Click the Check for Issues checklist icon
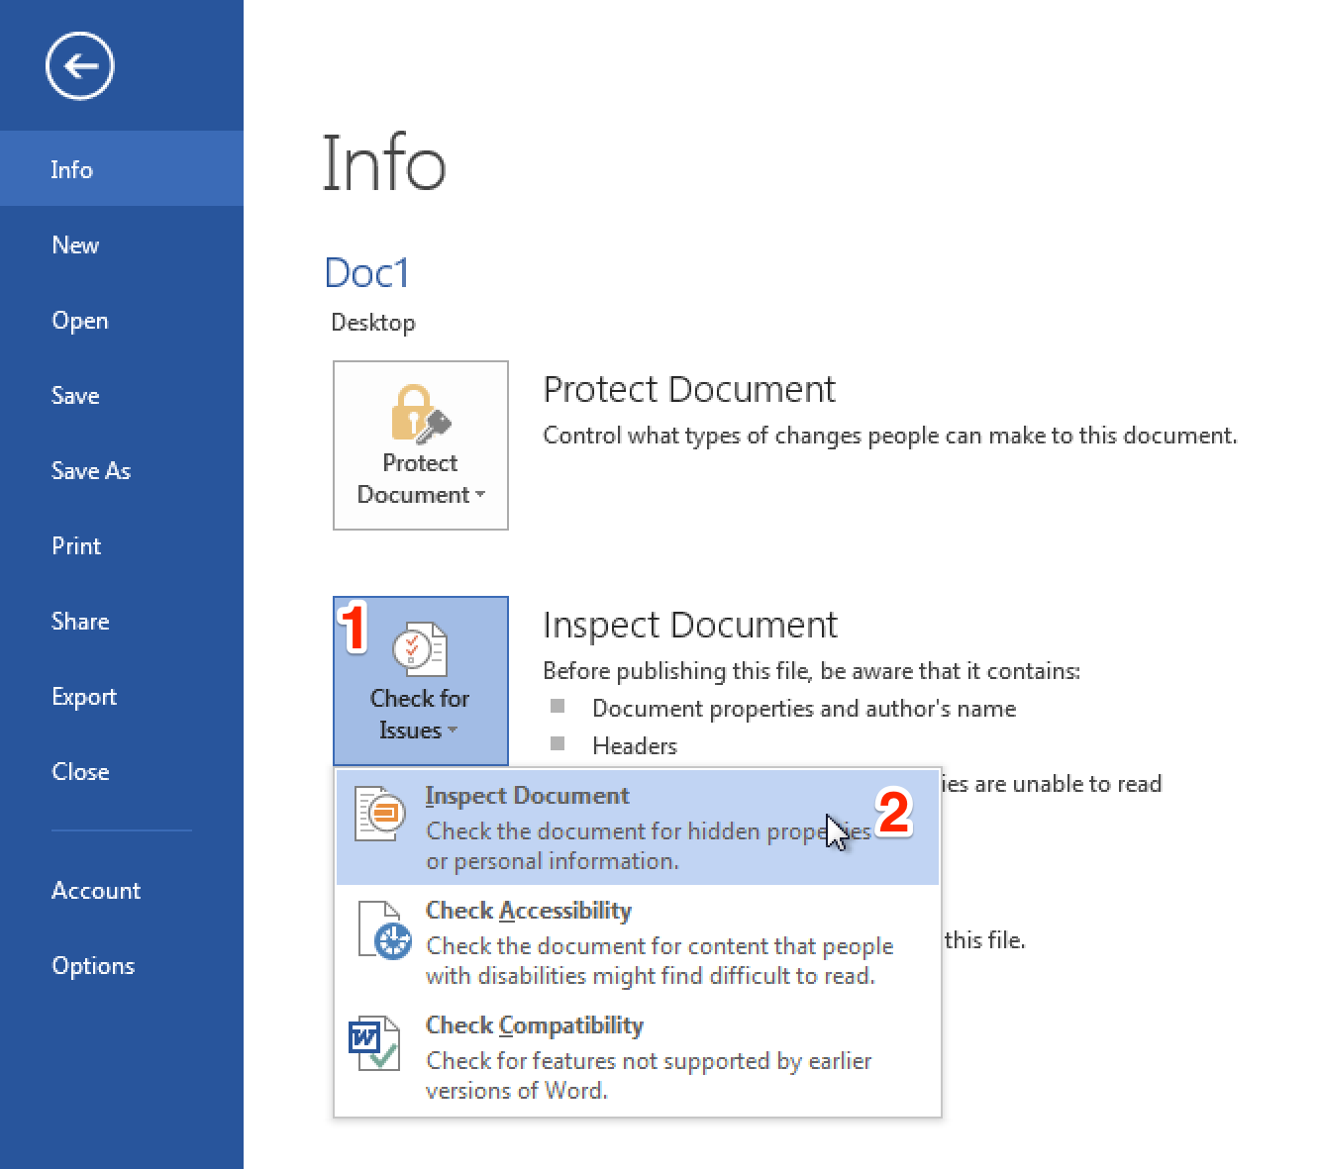 420,649
